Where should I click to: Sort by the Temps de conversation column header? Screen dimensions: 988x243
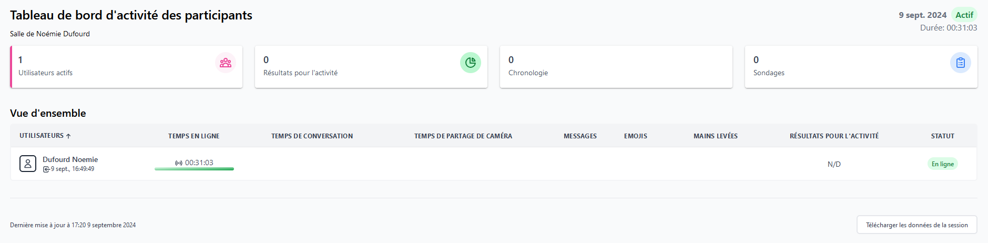[x=312, y=136]
